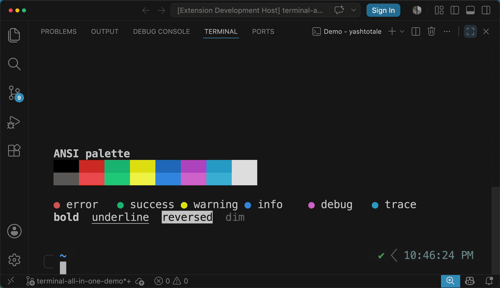
Task: Click the terminal-all-in-one-demo*+ branch indicator
Action: click(x=78, y=281)
